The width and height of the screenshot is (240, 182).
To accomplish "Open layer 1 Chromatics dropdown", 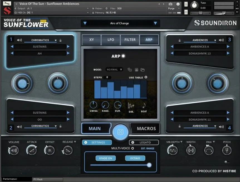I will coord(41,40).
